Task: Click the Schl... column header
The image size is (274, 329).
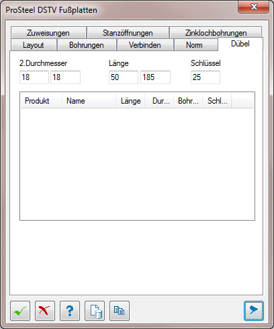Action: [217, 101]
